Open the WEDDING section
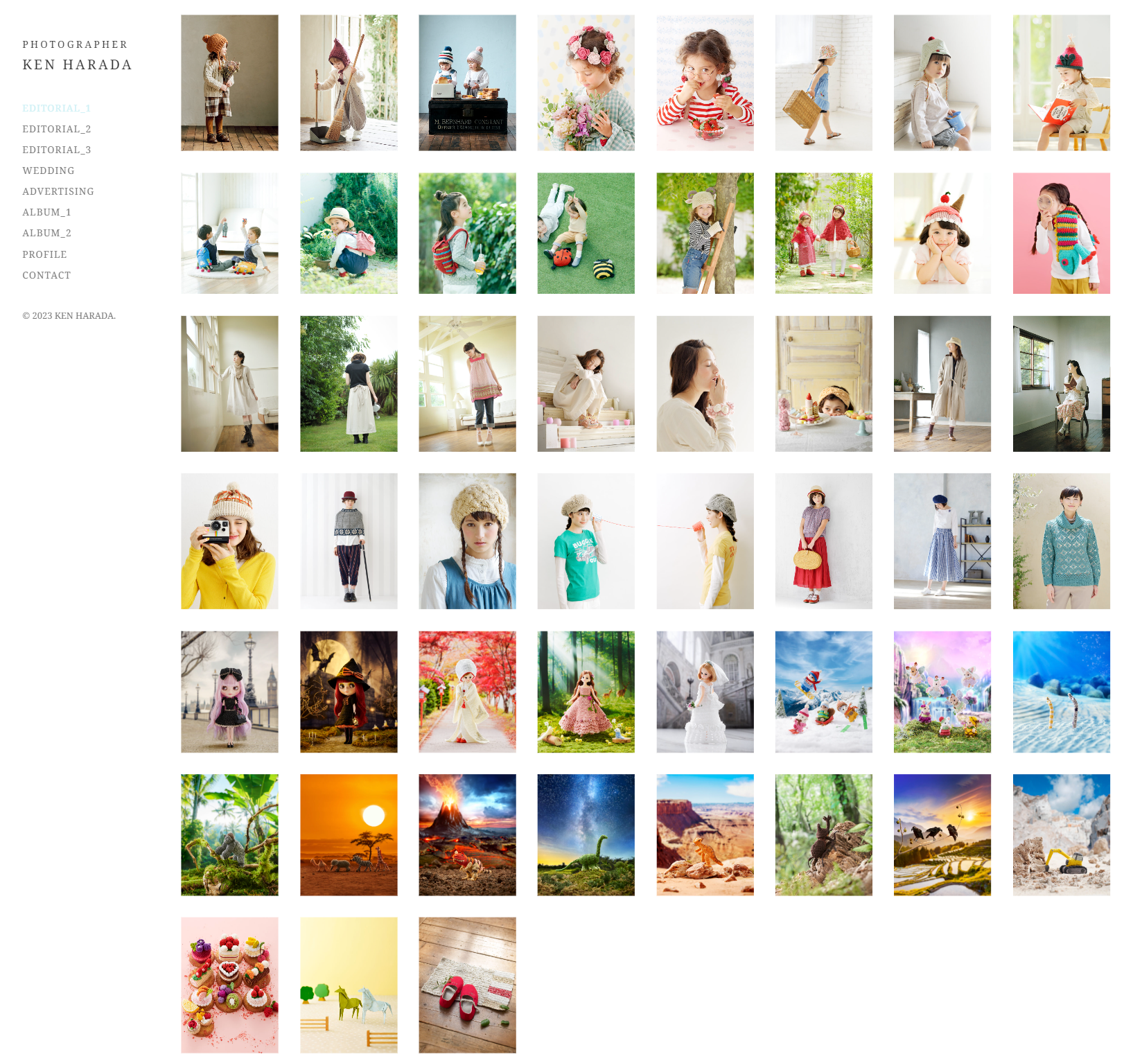The width and height of the screenshot is (1142, 1061). tap(48, 170)
